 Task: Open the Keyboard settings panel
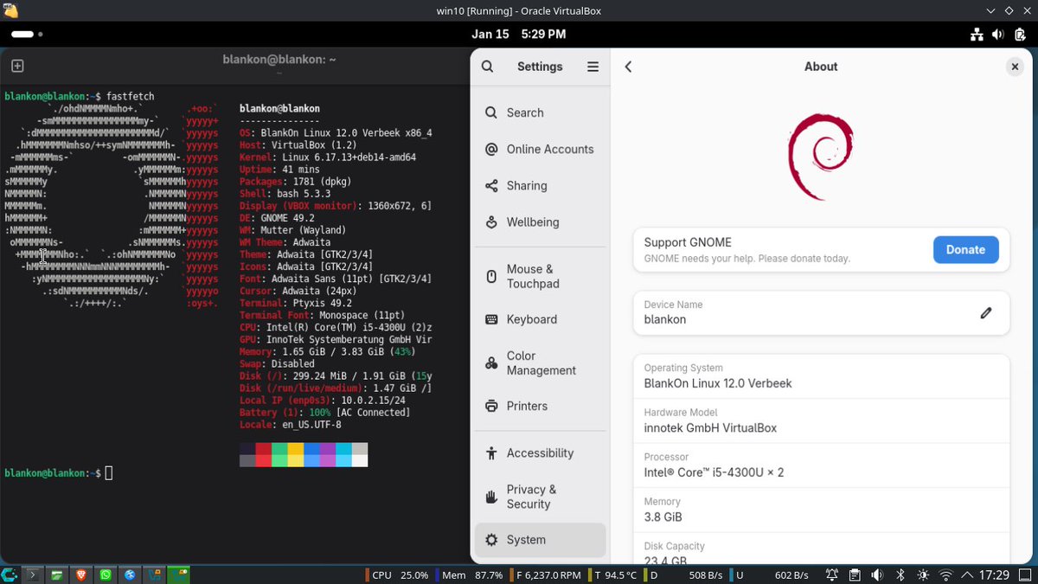541,319
